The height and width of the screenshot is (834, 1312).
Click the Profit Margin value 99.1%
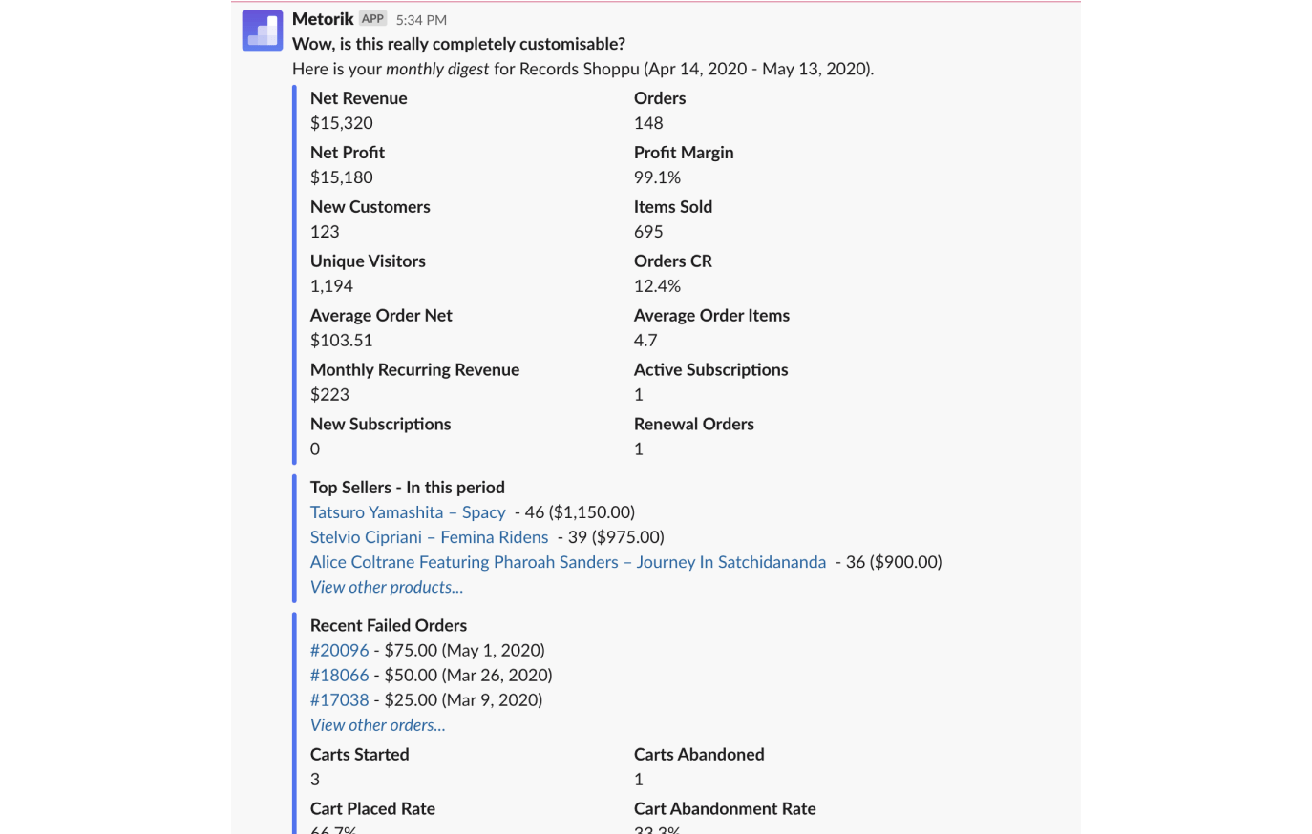click(x=657, y=177)
